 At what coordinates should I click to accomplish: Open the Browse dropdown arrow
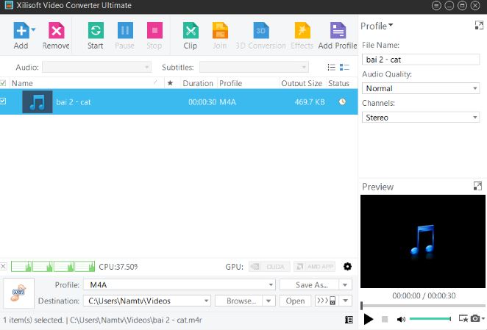coord(269,301)
